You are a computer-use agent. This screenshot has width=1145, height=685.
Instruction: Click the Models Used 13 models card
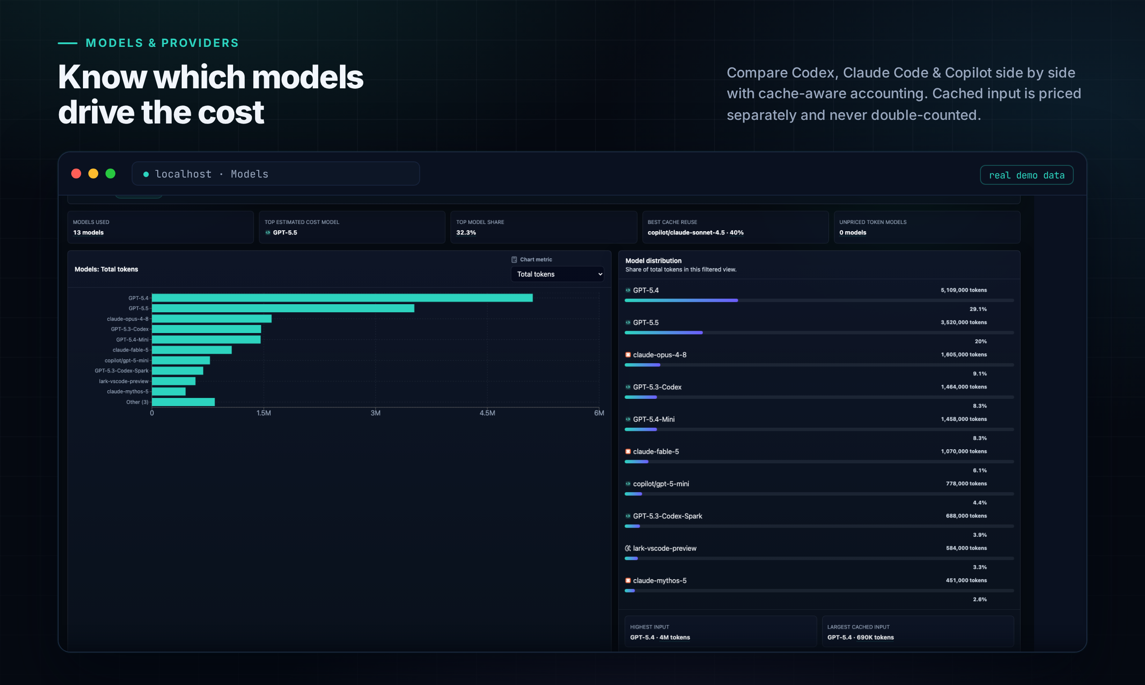click(160, 227)
